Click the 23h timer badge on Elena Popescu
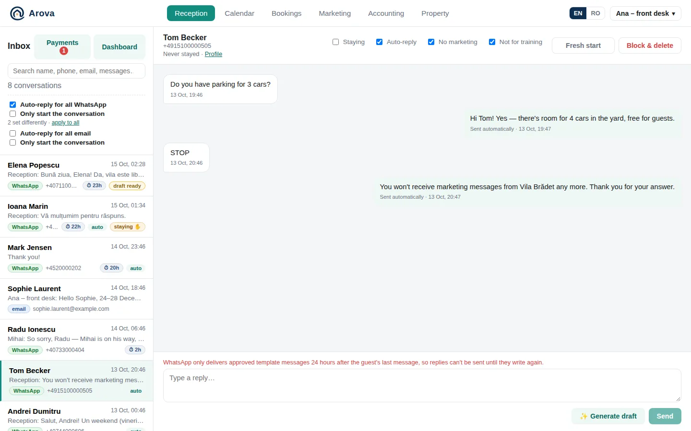Image resolution: width=691 pixels, height=431 pixels. (95, 186)
